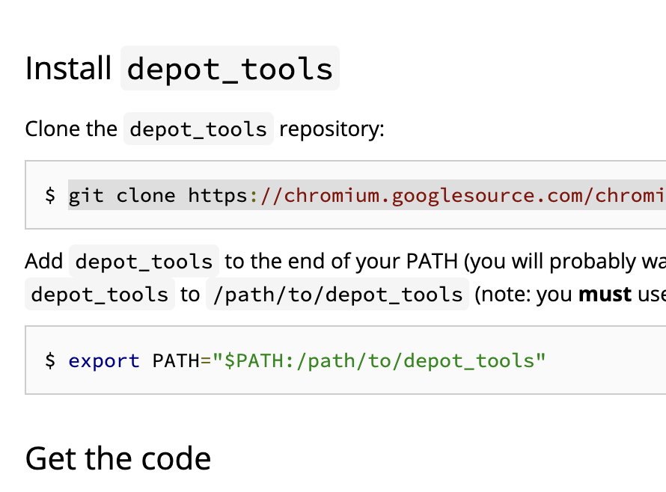Click the 'Install depot_tools' heading

point(183,68)
